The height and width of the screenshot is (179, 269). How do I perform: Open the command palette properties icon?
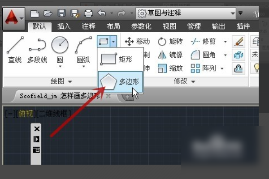(x=36, y=150)
